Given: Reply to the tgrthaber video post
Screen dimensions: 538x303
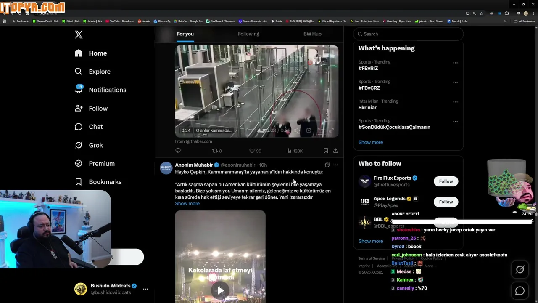Looking at the screenshot, I should [178, 151].
